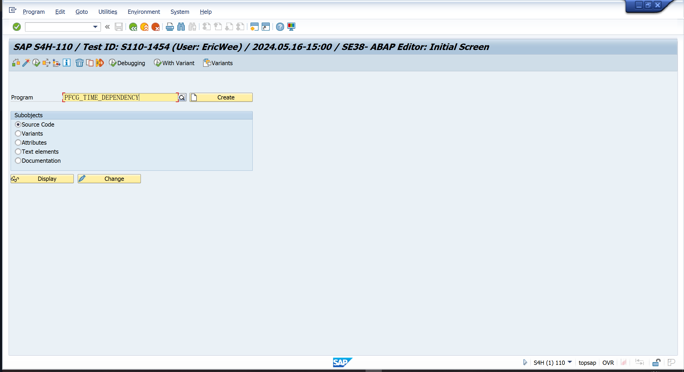Click the Create button
684x372 pixels.
pyautogui.click(x=221, y=97)
